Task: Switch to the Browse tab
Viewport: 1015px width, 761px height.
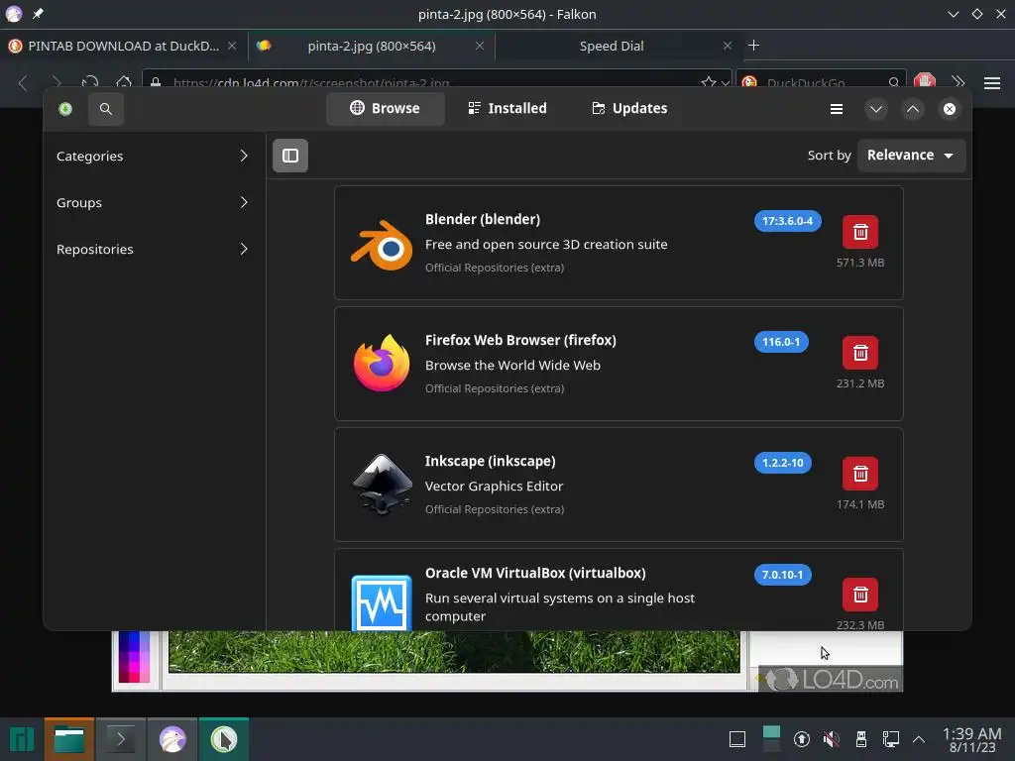Action: [x=386, y=108]
